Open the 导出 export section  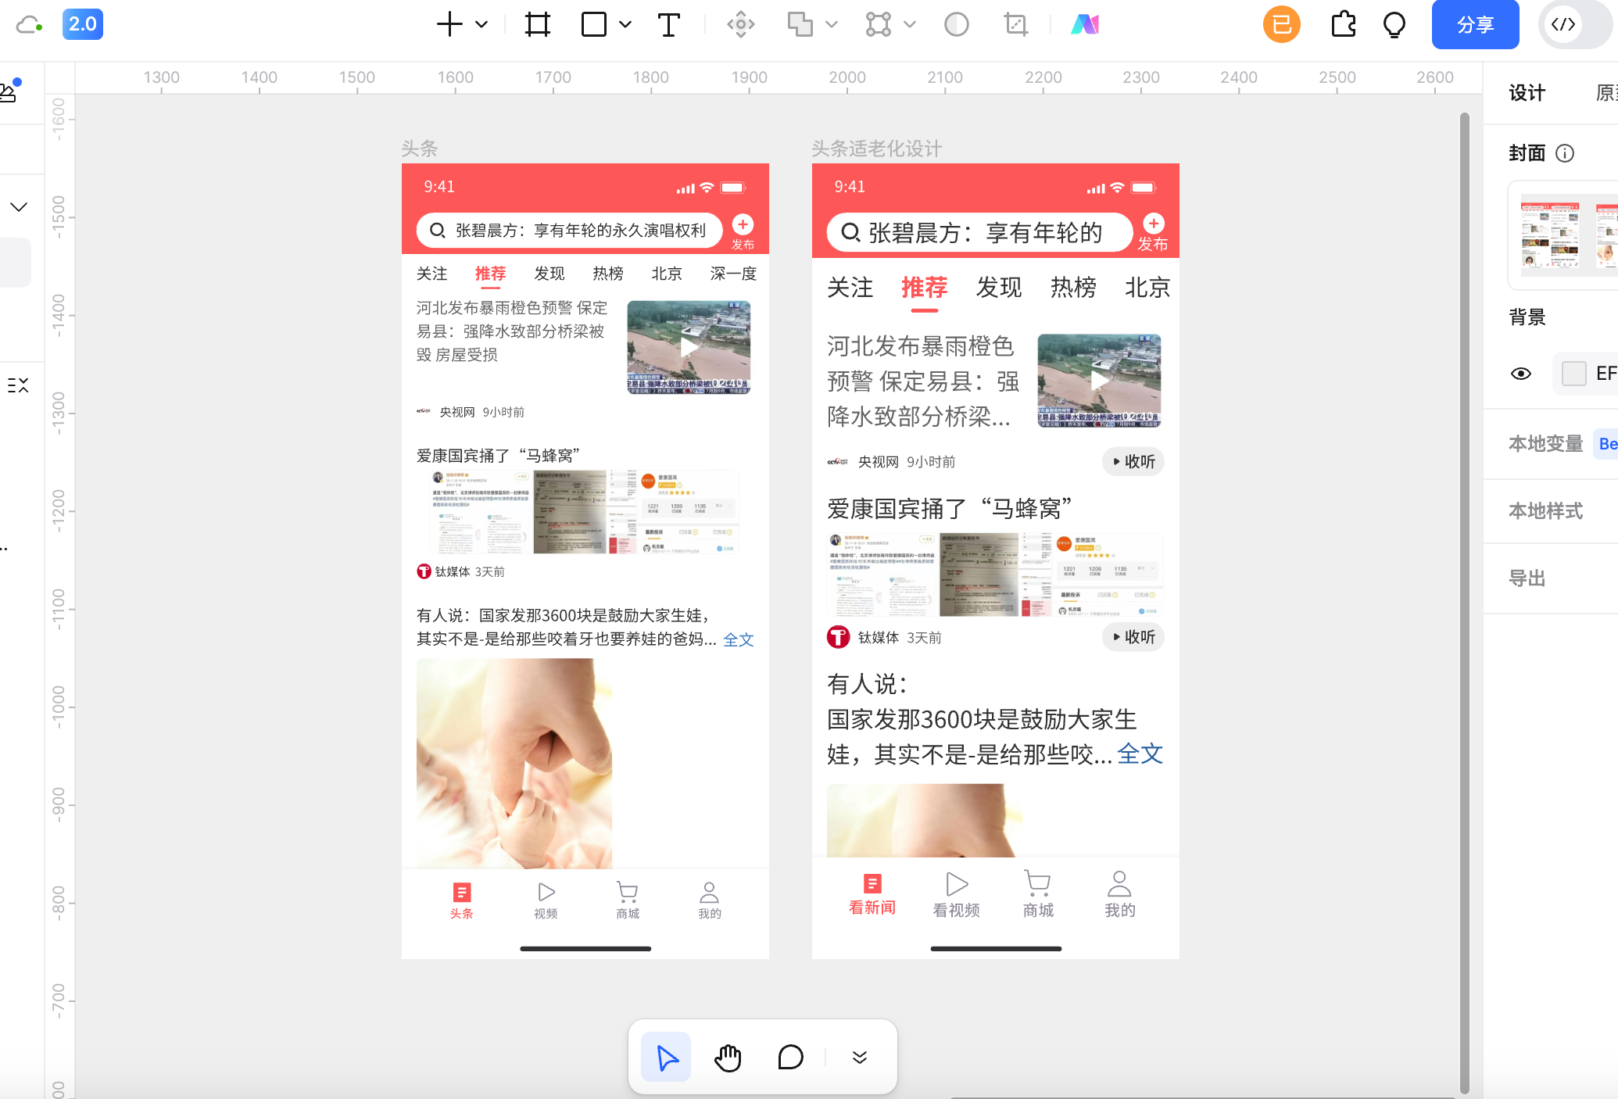[x=1527, y=578]
